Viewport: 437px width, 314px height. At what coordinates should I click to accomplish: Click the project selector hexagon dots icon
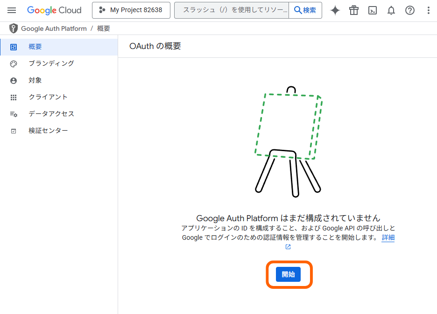click(x=102, y=10)
